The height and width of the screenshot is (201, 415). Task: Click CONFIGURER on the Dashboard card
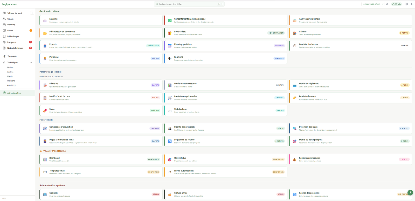(x=154, y=159)
